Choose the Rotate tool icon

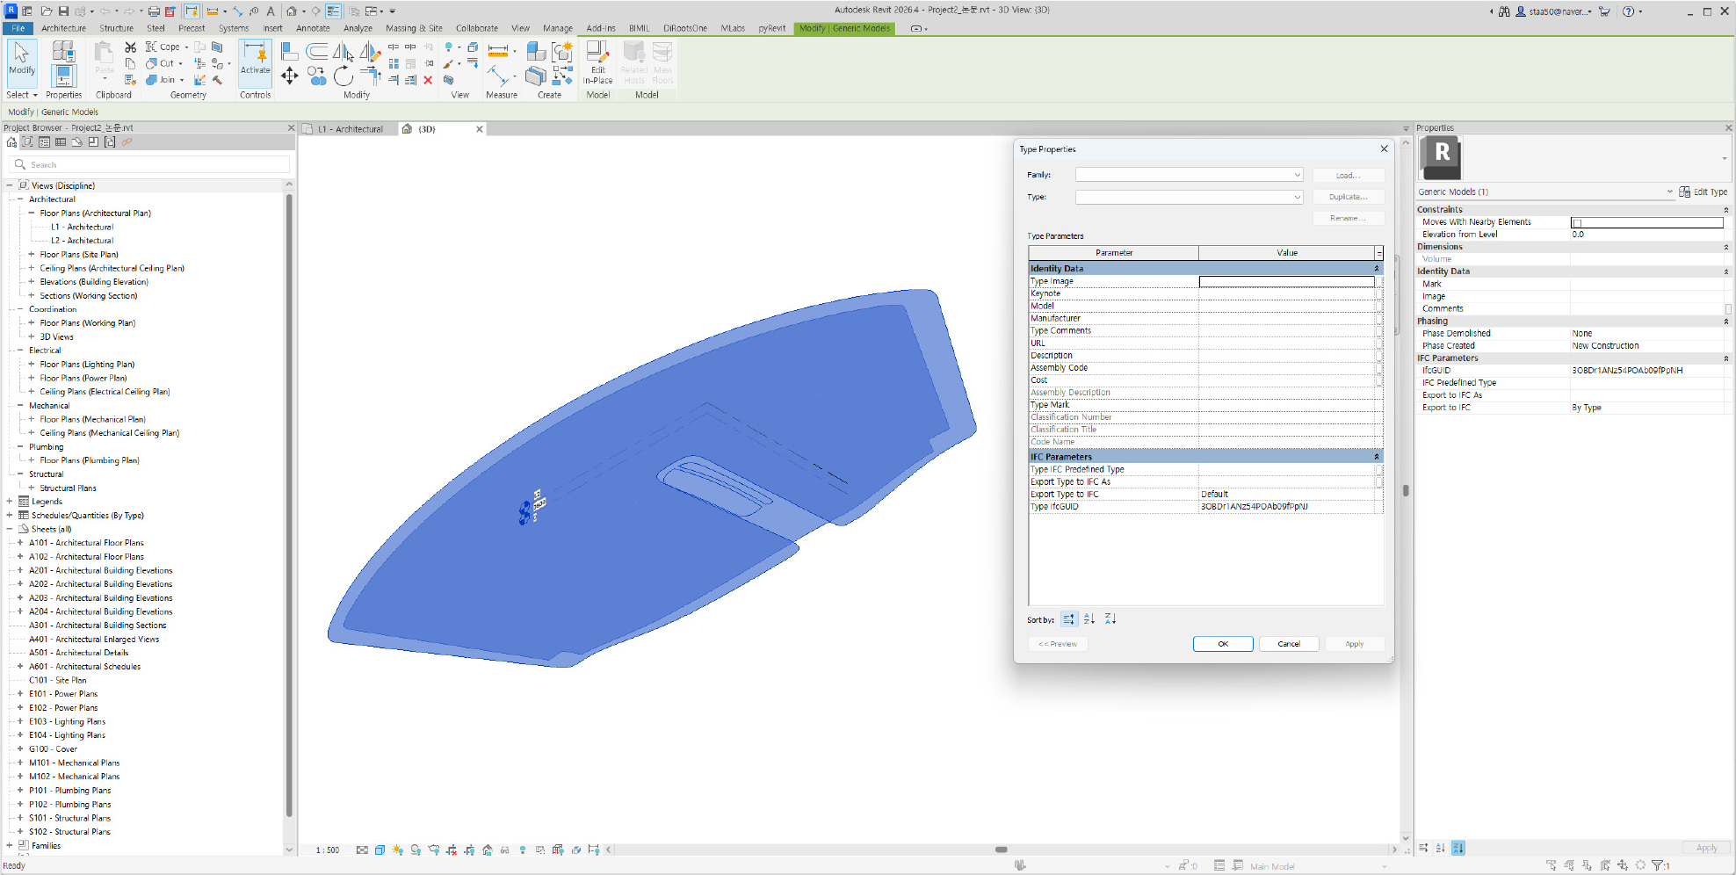point(344,77)
